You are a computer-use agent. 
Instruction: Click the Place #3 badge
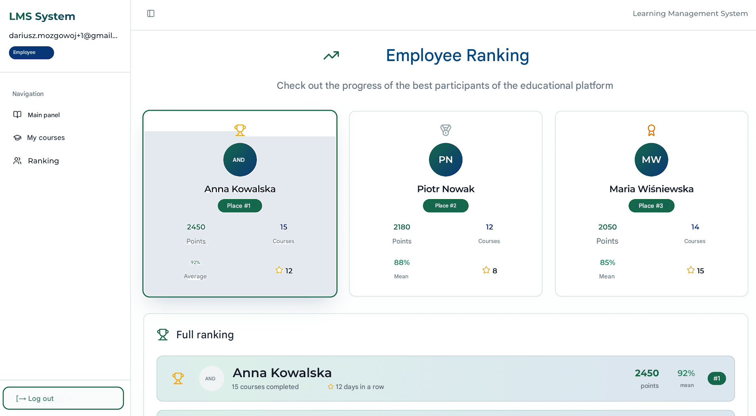pos(651,206)
